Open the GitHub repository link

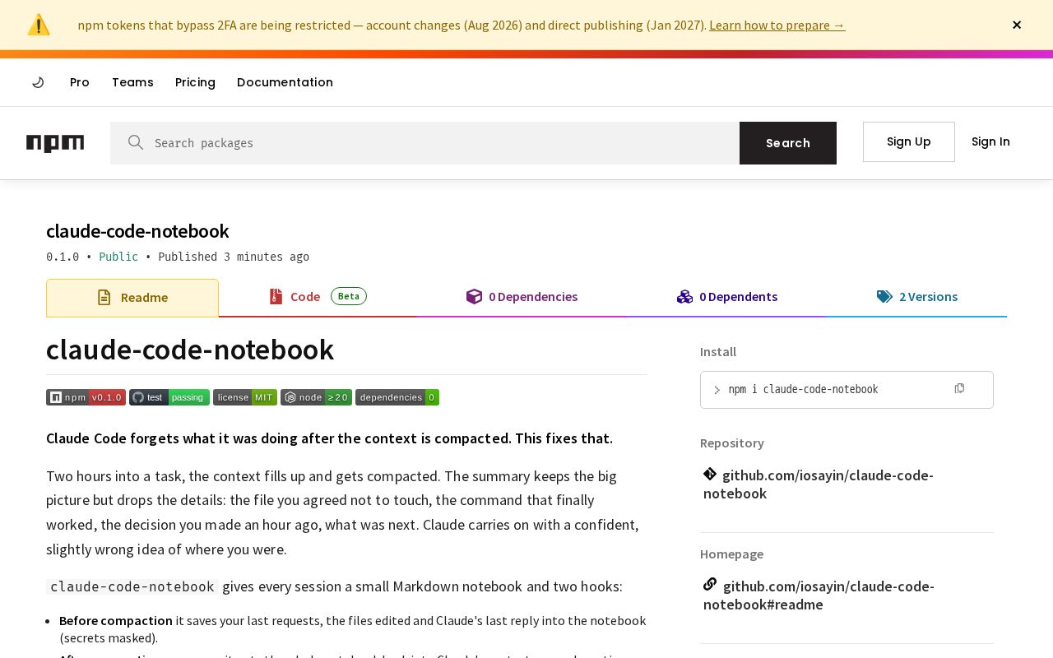point(819,484)
